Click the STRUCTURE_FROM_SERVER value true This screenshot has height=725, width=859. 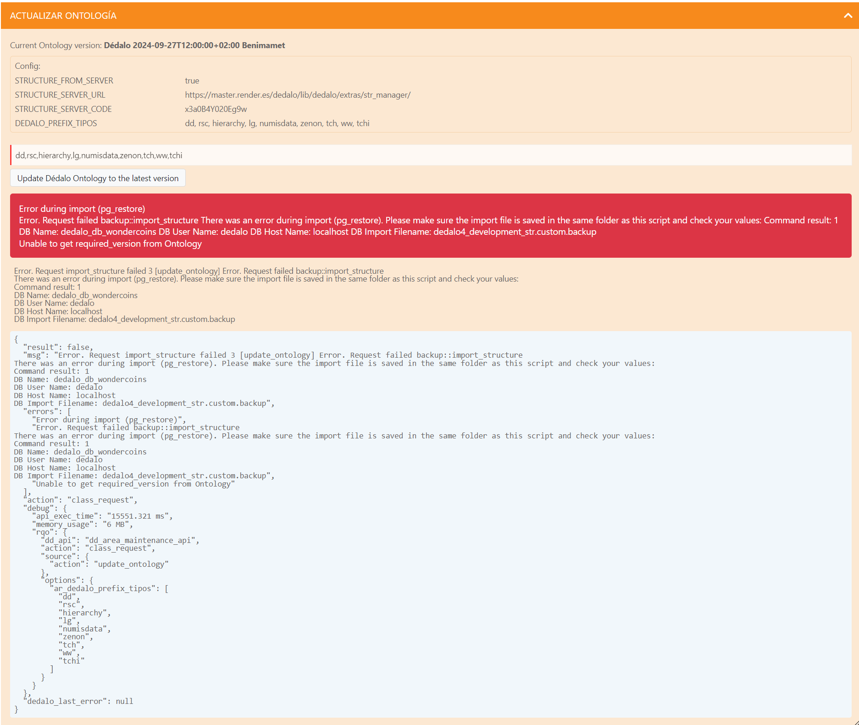pos(192,81)
